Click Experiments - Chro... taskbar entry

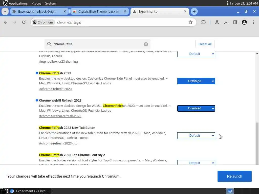tap(30, 191)
